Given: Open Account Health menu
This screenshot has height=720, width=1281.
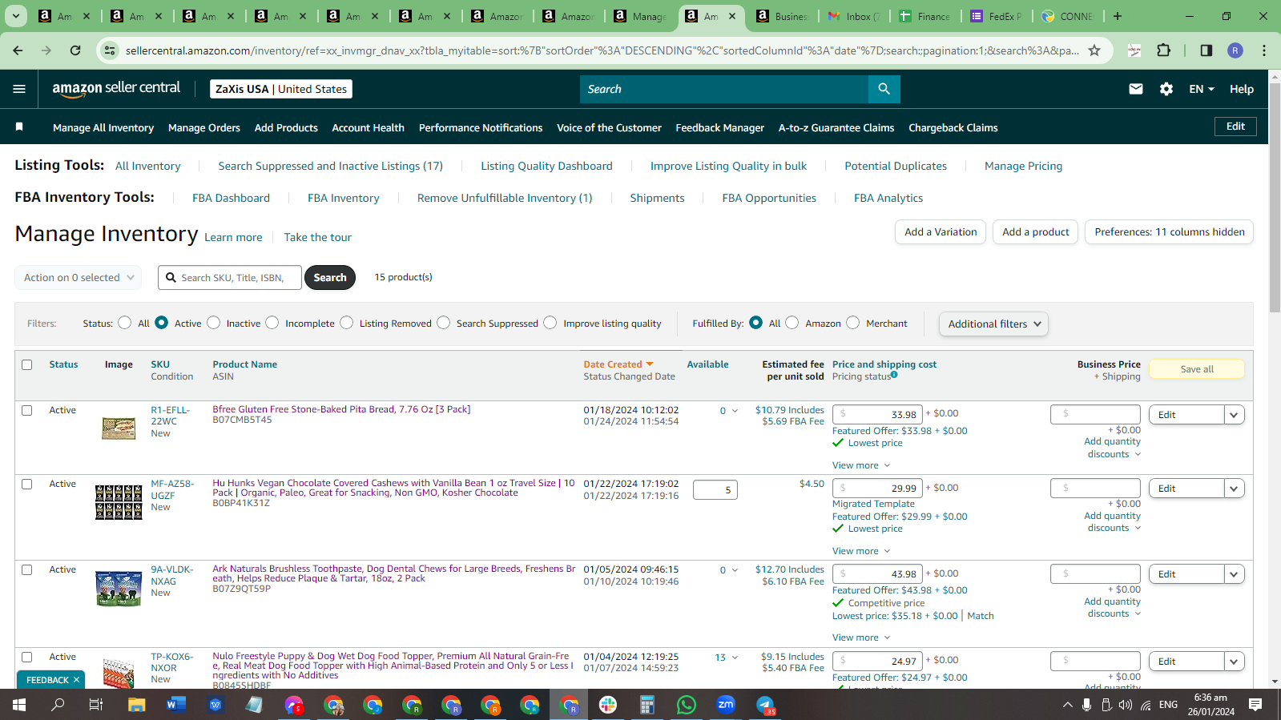Looking at the screenshot, I should [x=368, y=127].
